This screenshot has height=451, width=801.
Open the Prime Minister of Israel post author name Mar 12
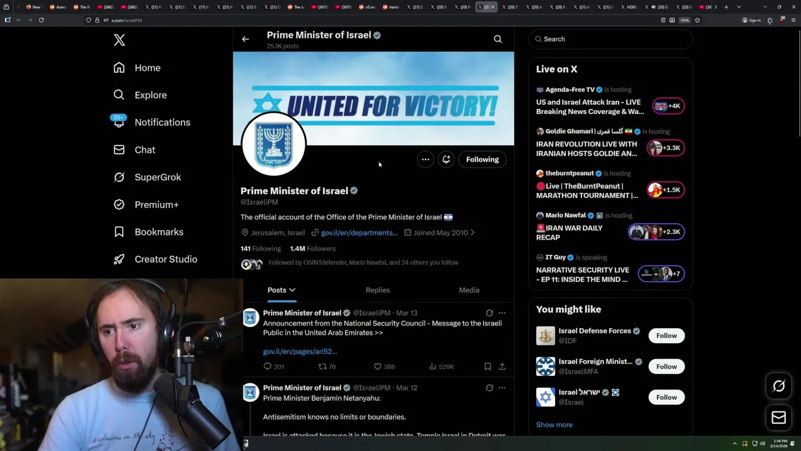302,388
